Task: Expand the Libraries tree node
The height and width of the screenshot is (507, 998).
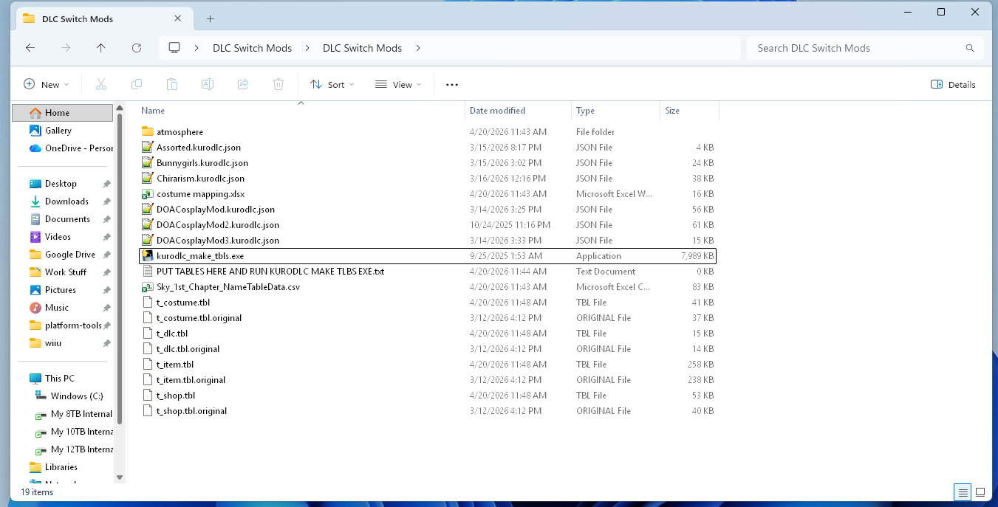Action: tap(20, 467)
